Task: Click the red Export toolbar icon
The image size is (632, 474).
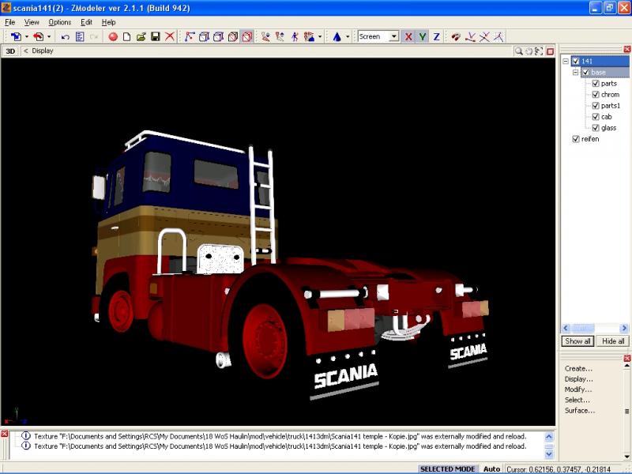Action: pos(38,36)
